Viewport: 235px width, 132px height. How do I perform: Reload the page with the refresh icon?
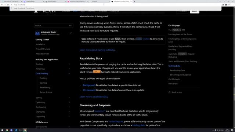(x=8, y=5)
